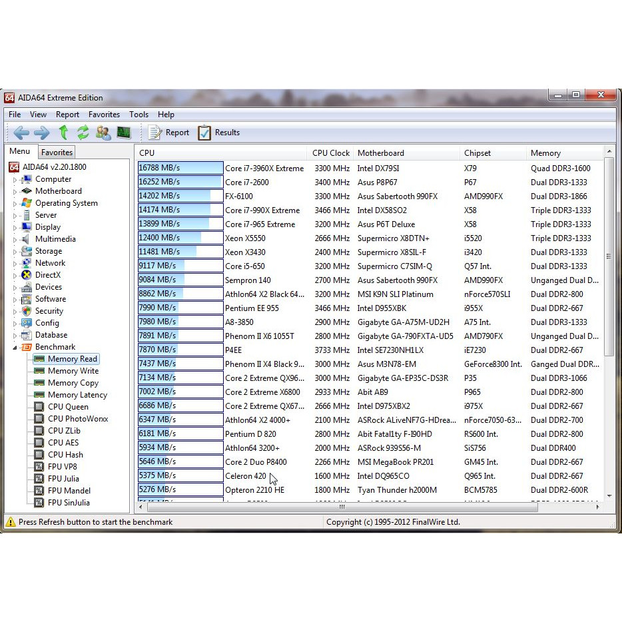Expand the Motherboard tree node
The width and height of the screenshot is (622, 622).
coord(15,192)
